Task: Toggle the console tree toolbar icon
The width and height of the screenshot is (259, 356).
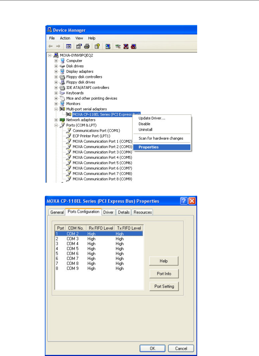Action: tap(68, 46)
